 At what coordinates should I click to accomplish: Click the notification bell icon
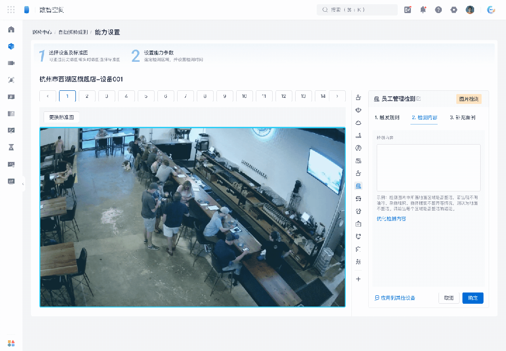(423, 10)
